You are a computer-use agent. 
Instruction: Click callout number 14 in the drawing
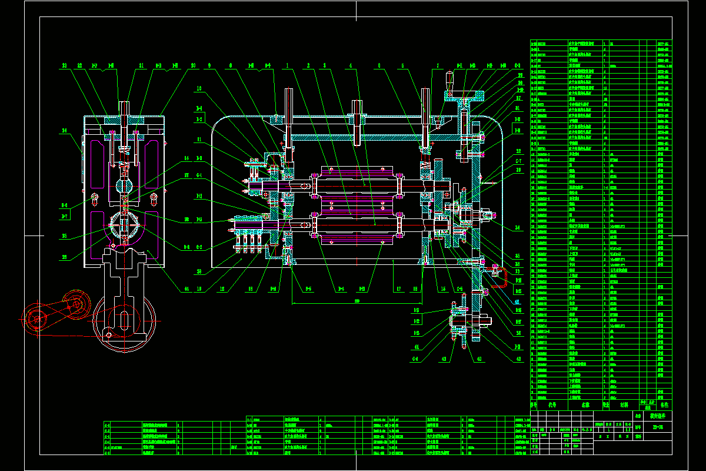pos(186,158)
